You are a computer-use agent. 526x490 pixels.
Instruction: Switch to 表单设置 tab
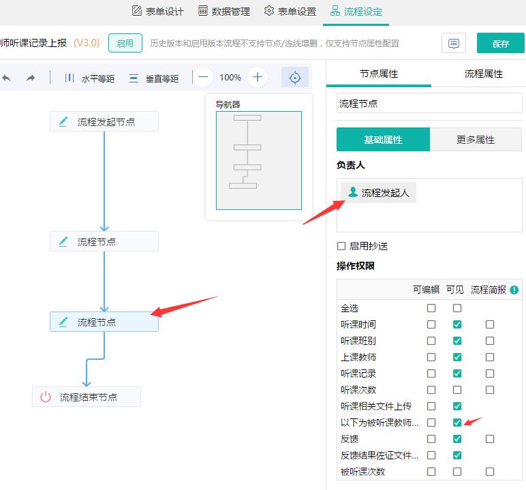[x=290, y=12]
